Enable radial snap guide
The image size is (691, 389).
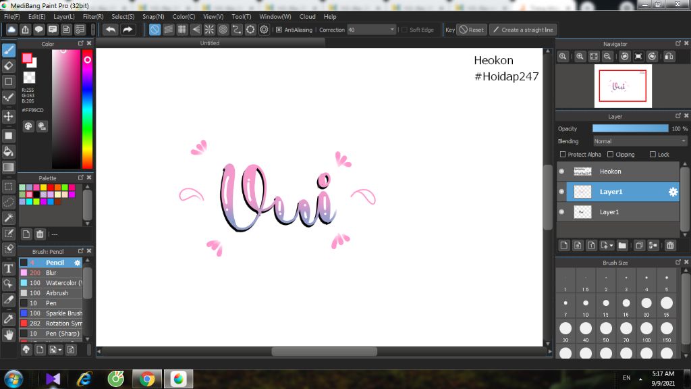tap(209, 30)
